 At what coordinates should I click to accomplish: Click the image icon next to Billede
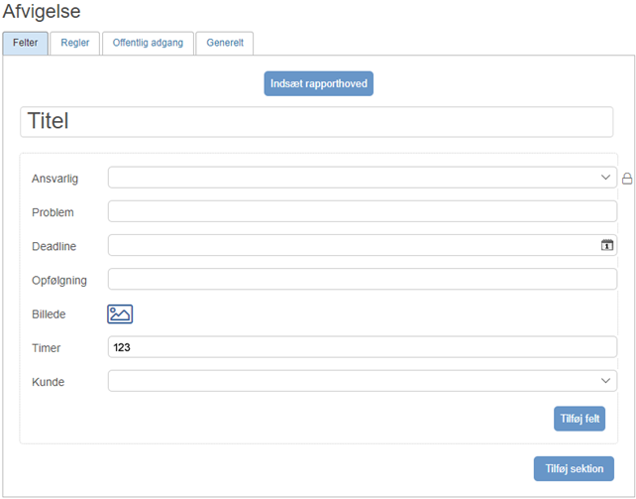coord(120,313)
